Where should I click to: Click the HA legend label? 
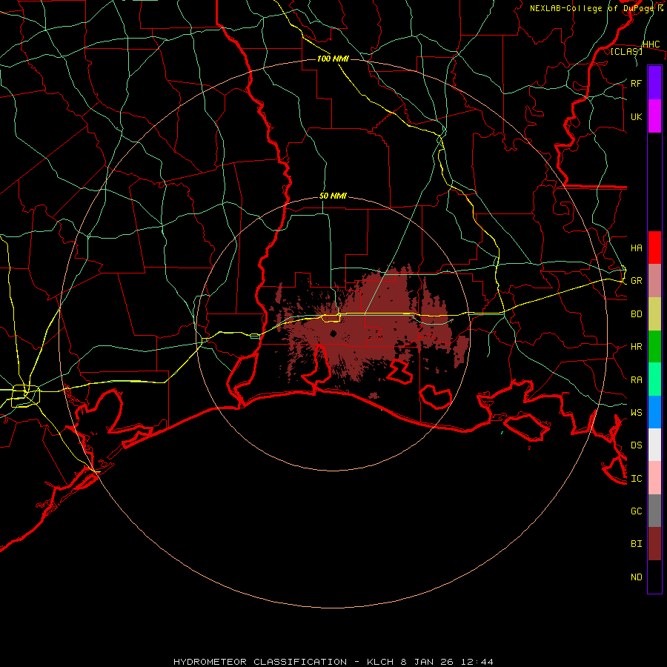click(636, 248)
